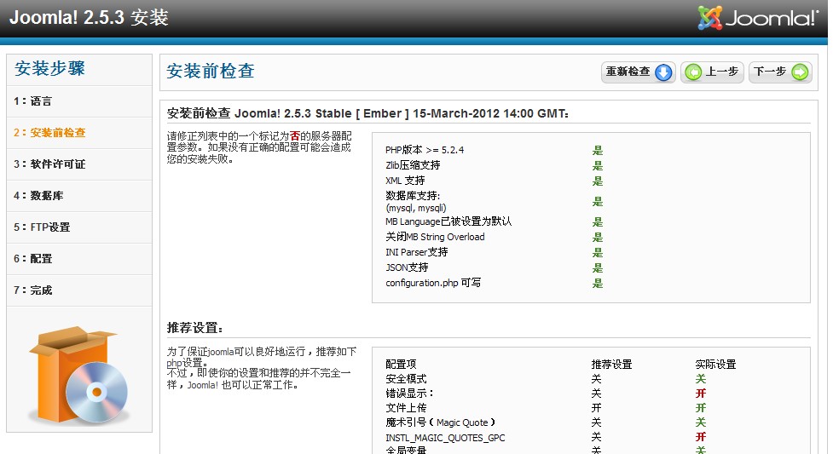The image size is (833, 454).
Task: Click the 'configuration.php 可写' label
Action: coord(433,283)
